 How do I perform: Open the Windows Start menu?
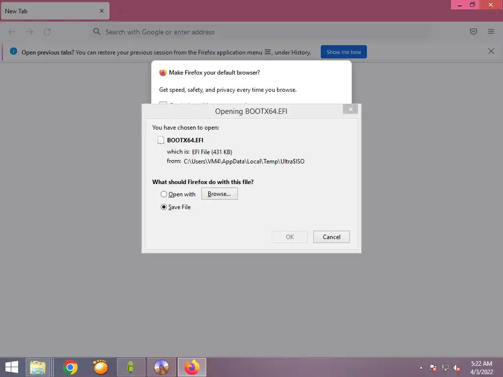tap(12, 367)
